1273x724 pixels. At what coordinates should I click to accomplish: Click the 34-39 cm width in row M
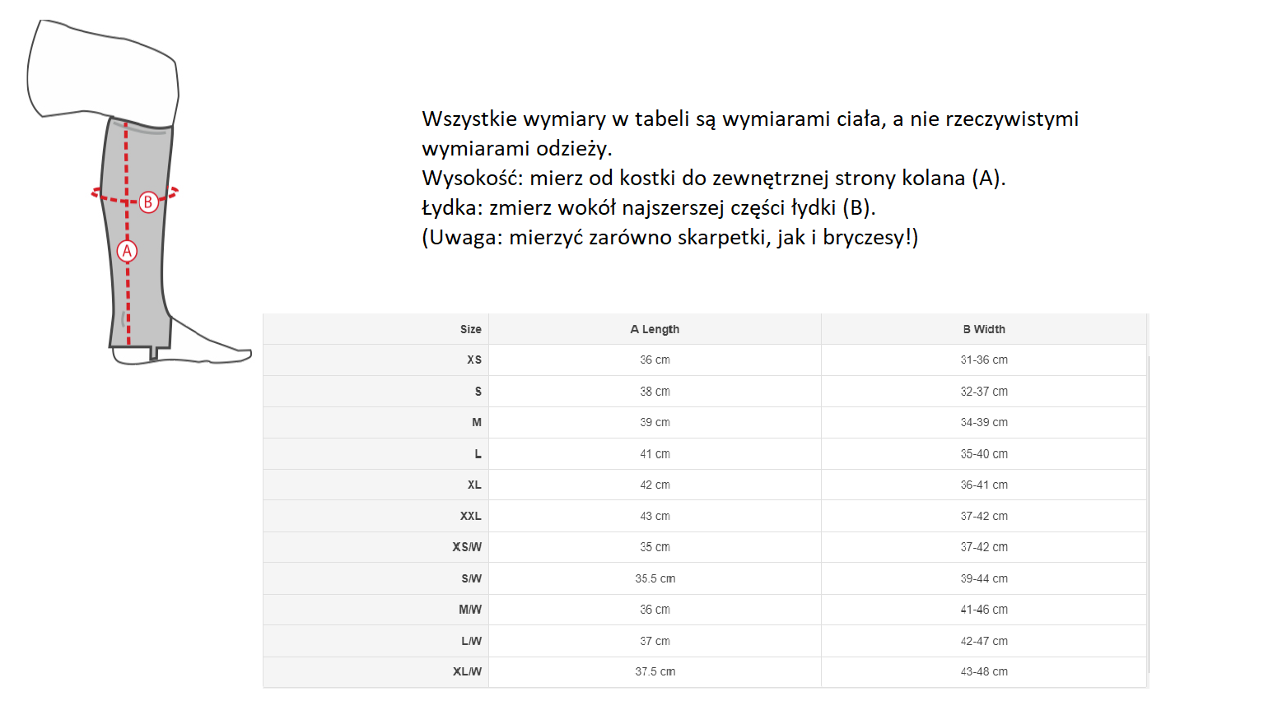[x=984, y=422]
